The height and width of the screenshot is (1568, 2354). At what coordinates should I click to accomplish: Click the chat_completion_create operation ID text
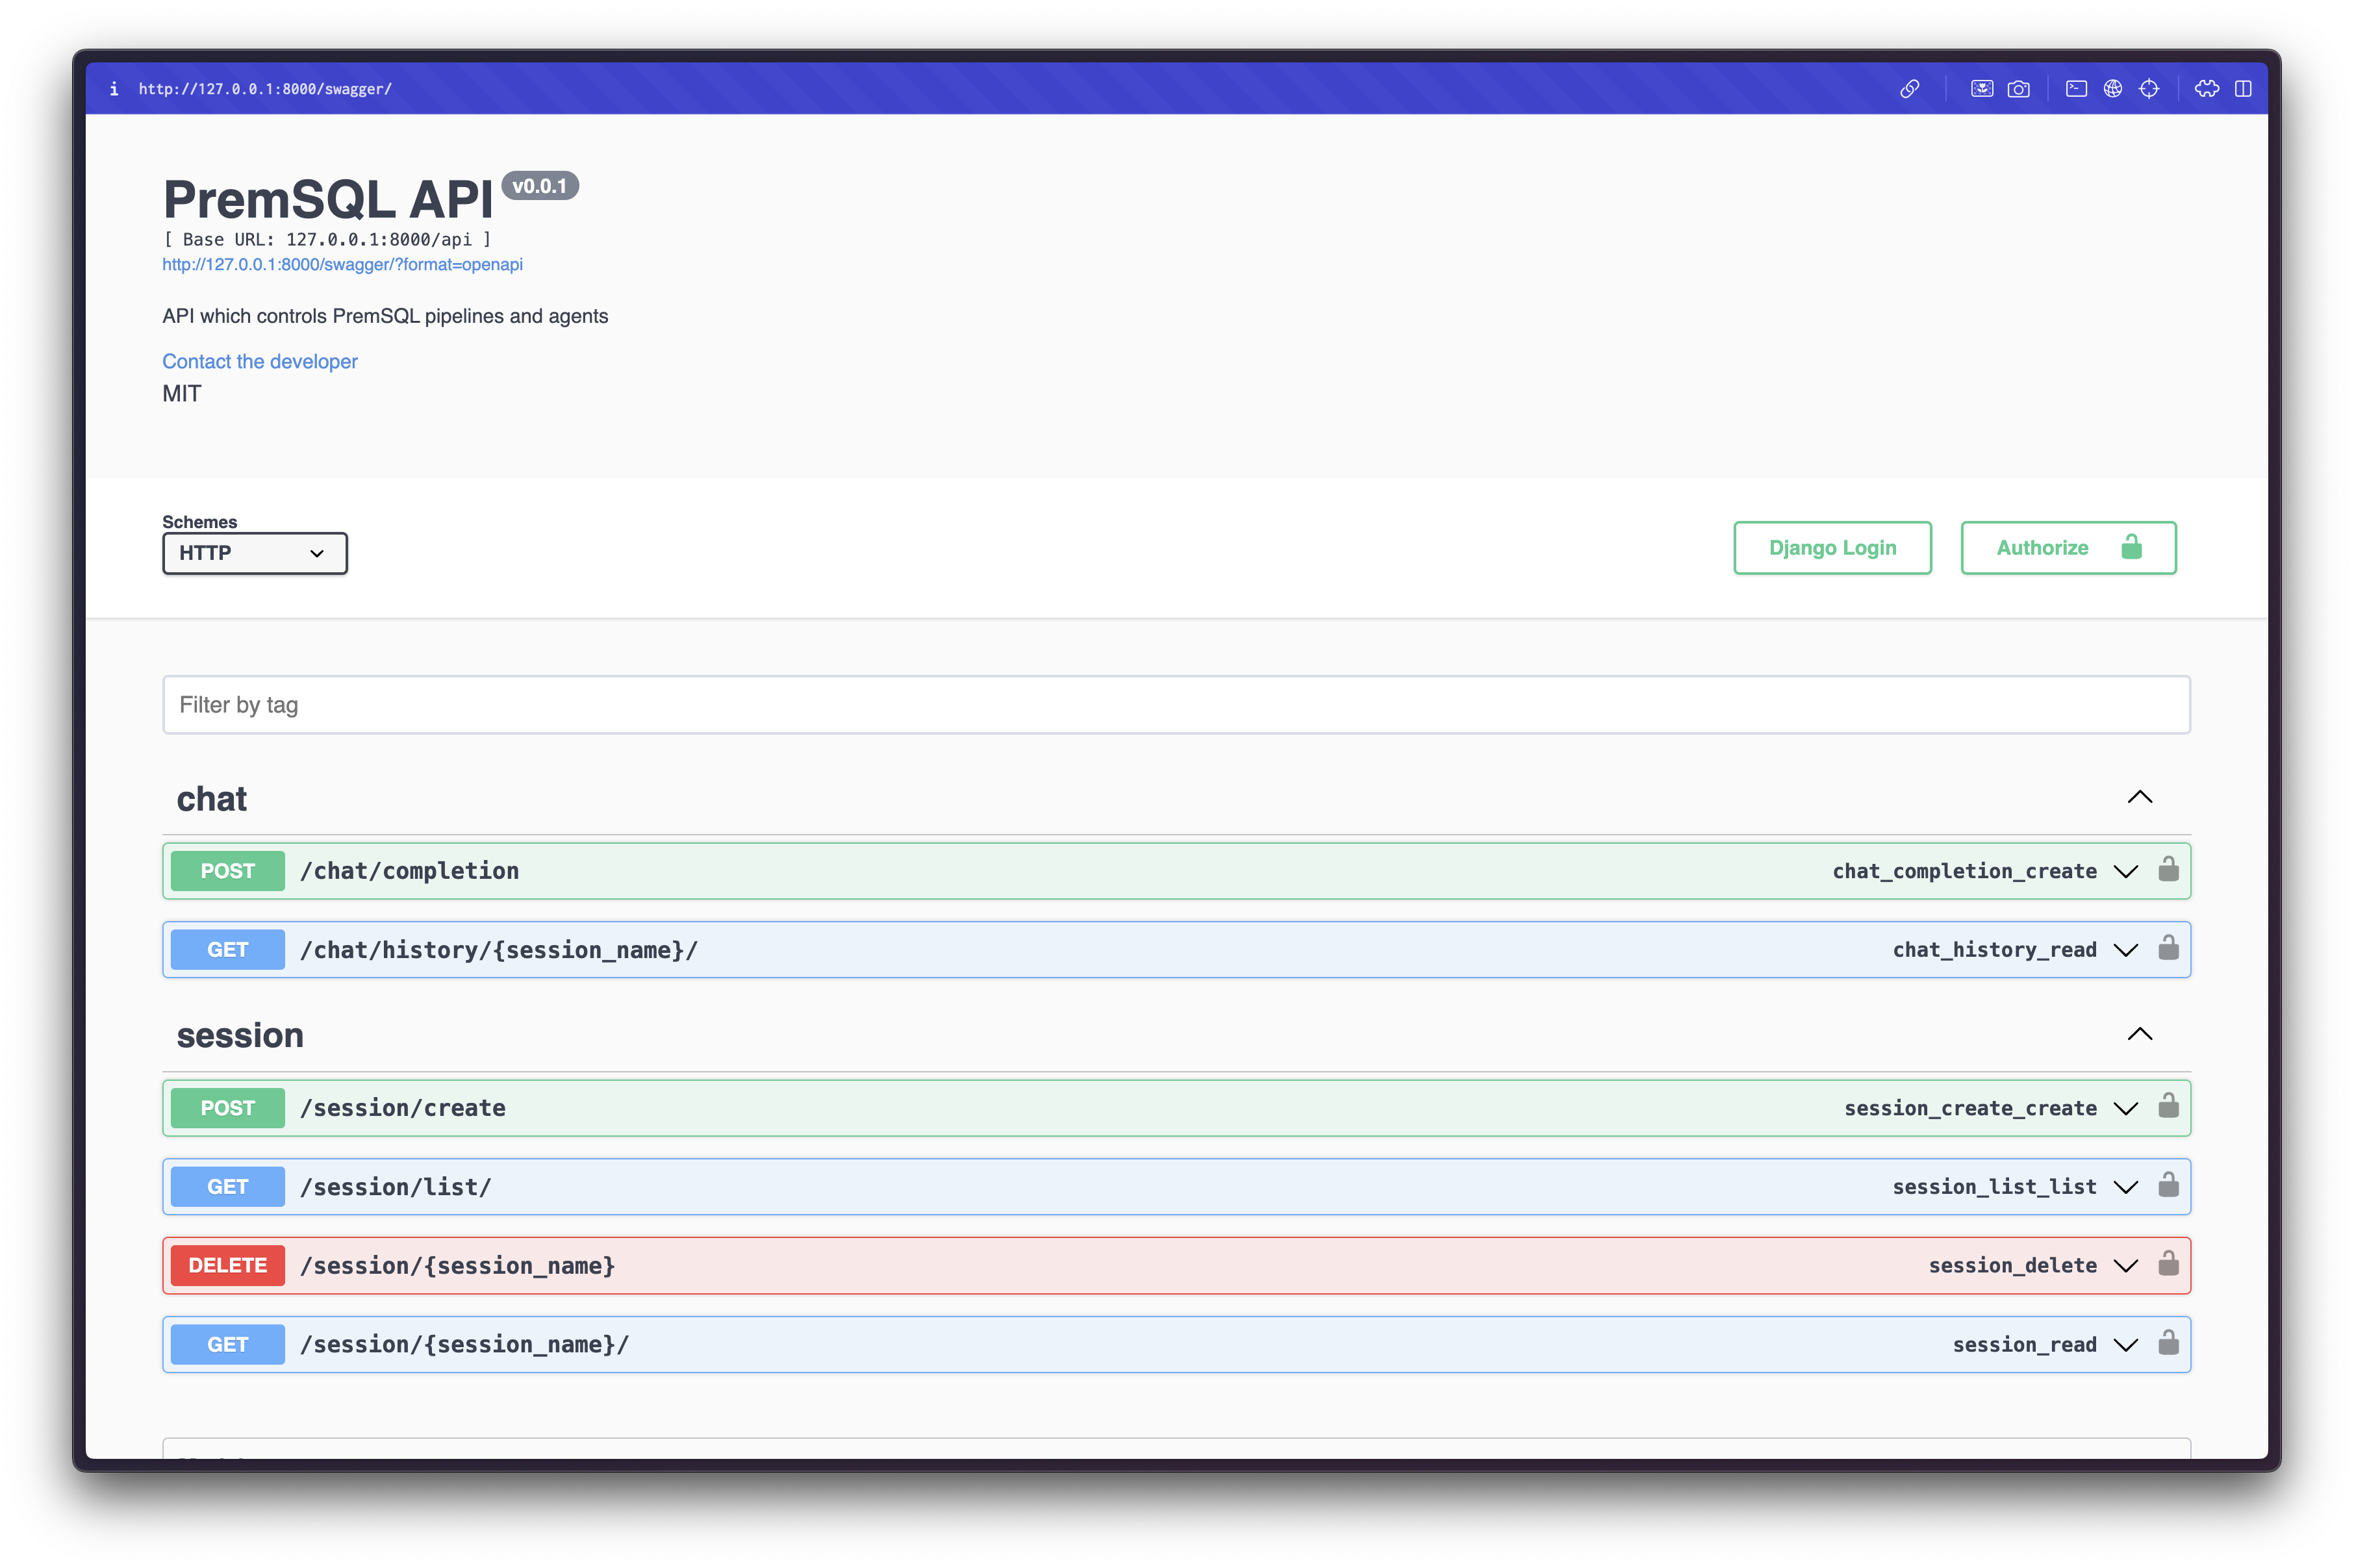coord(1964,871)
